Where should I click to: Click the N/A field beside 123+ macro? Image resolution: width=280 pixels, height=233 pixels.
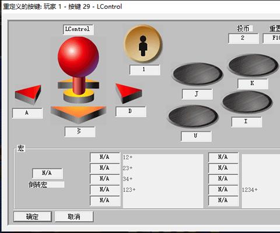(x=105, y=190)
